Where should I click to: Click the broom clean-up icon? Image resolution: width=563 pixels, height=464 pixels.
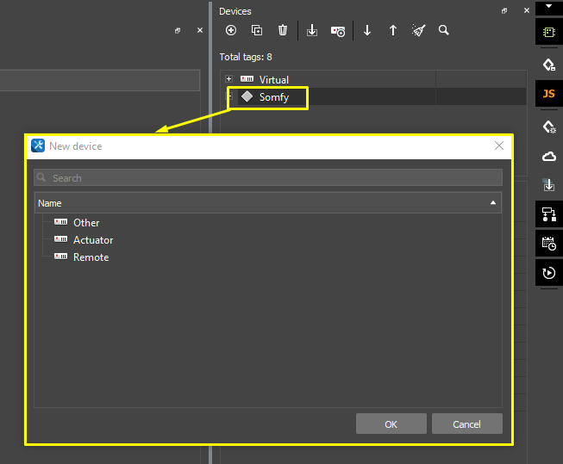[419, 30]
